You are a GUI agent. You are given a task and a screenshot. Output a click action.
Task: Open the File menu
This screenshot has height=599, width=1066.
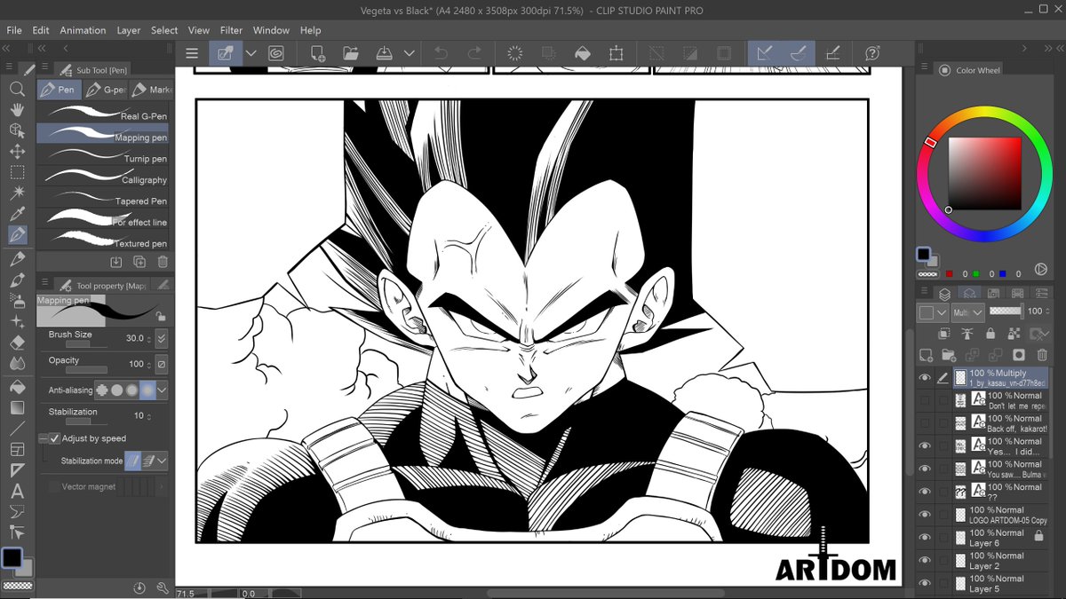point(14,30)
